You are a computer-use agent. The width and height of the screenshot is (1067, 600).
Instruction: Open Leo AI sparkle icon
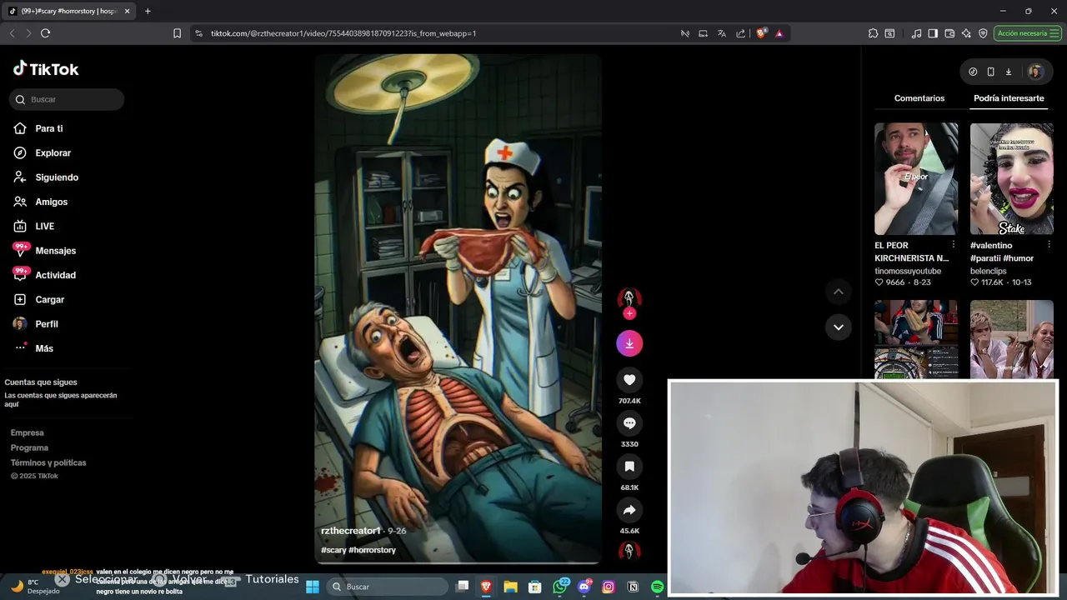[x=966, y=33]
